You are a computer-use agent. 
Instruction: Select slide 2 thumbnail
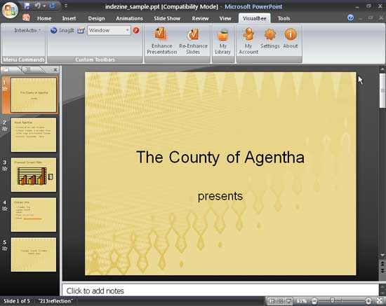click(34, 134)
